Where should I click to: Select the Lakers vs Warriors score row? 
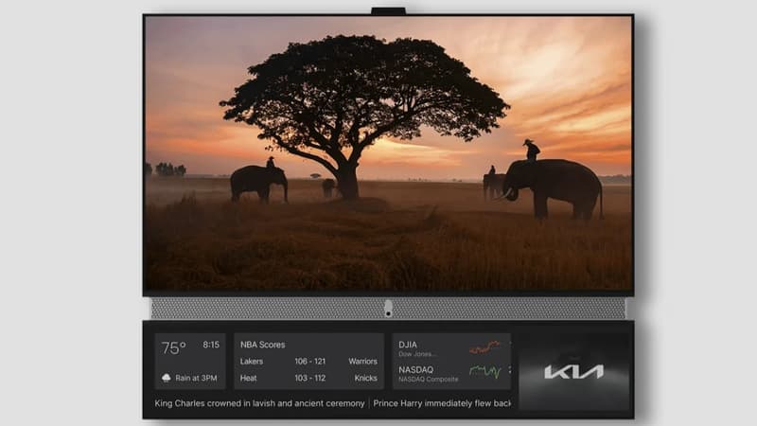[x=308, y=361]
